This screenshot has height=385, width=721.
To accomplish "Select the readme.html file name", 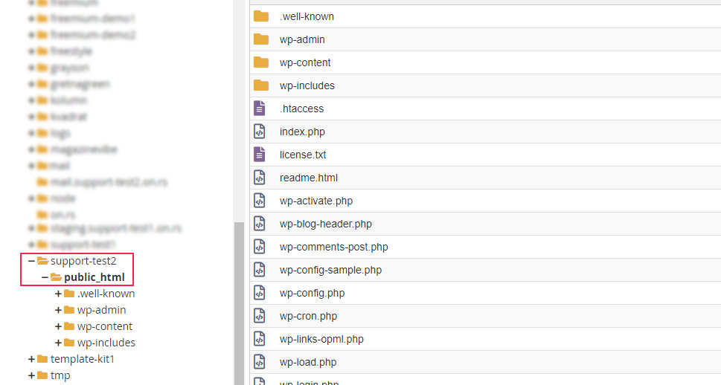I will [309, 178].
